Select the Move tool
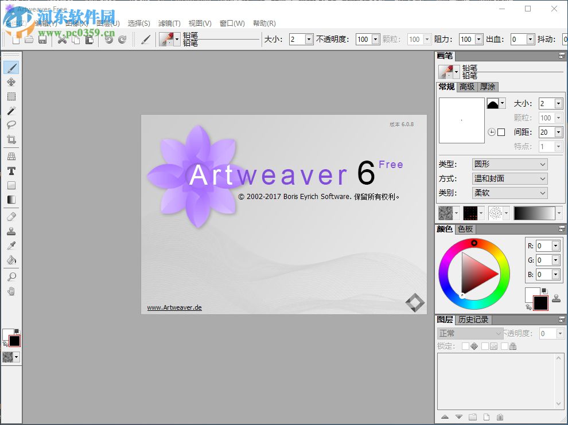The image size is (568, 425). 10,81
